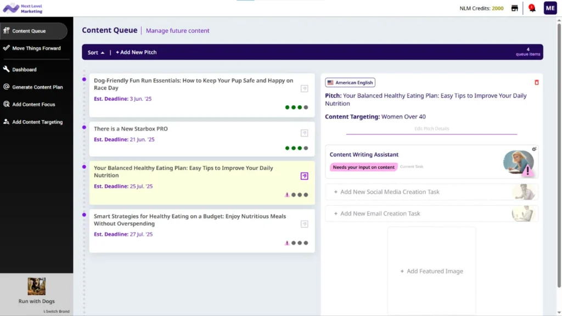Viewport: 562px width, 316px height.
Task: Select Add Content Targeting in sidebar
Action: pos(37,122)
